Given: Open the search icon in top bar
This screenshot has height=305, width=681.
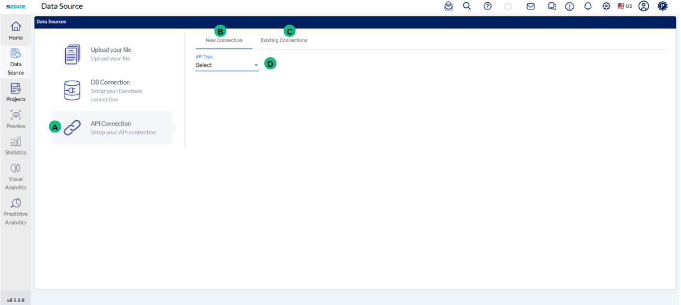Looking at the screenshot, I should [x=467, y=6].
